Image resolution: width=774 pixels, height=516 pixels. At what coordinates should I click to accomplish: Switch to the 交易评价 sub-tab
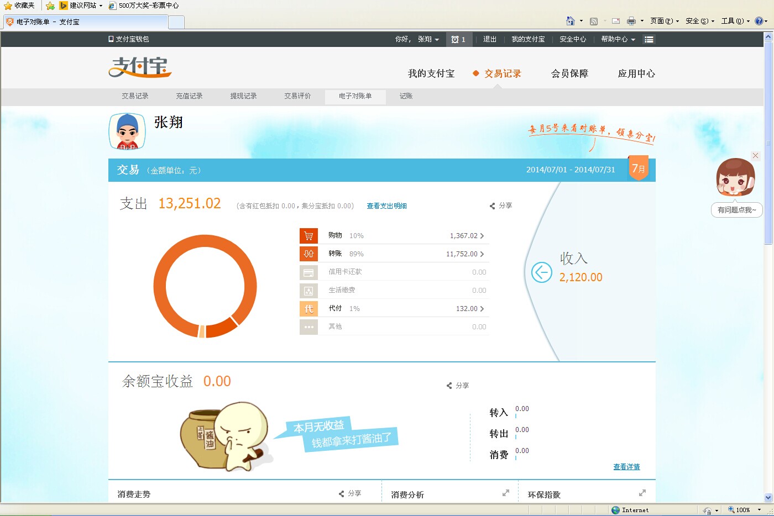(x=297, y=96)
